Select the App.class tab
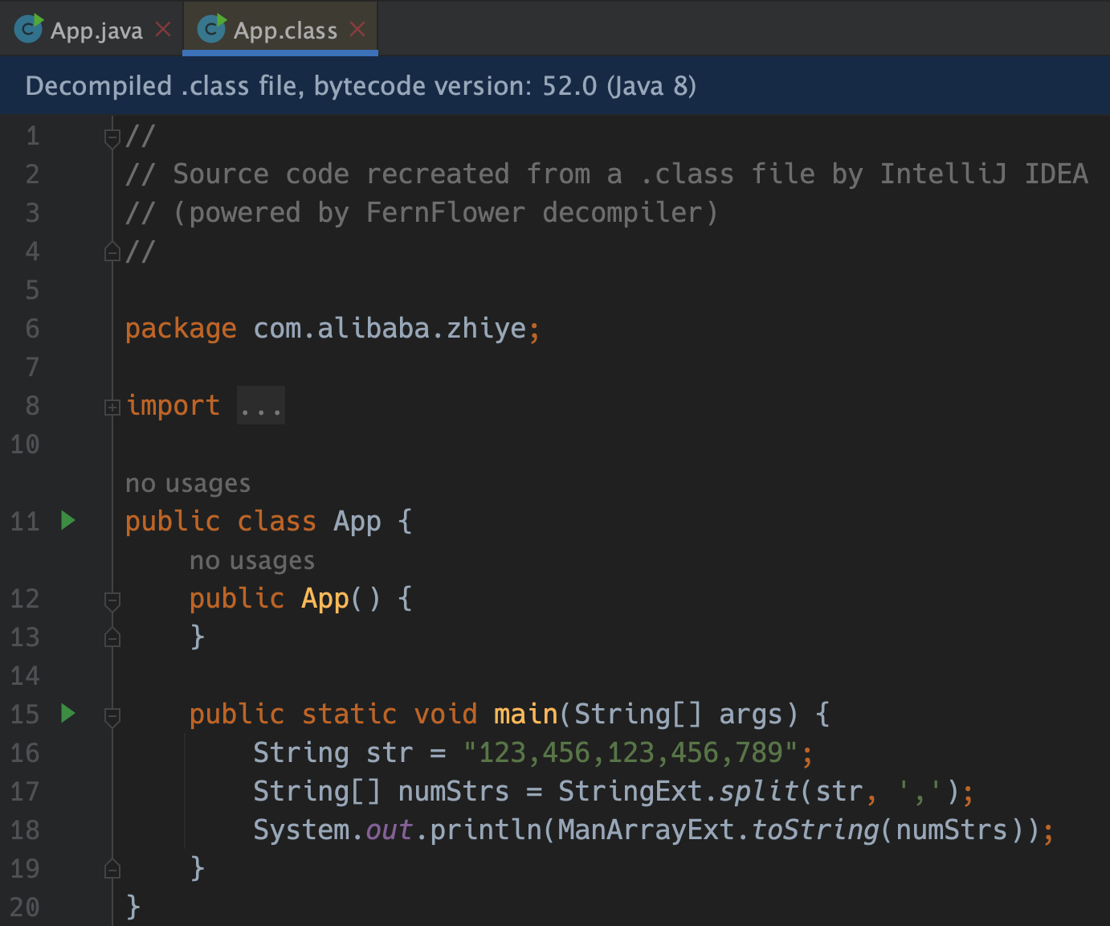 tap(284, 31)
